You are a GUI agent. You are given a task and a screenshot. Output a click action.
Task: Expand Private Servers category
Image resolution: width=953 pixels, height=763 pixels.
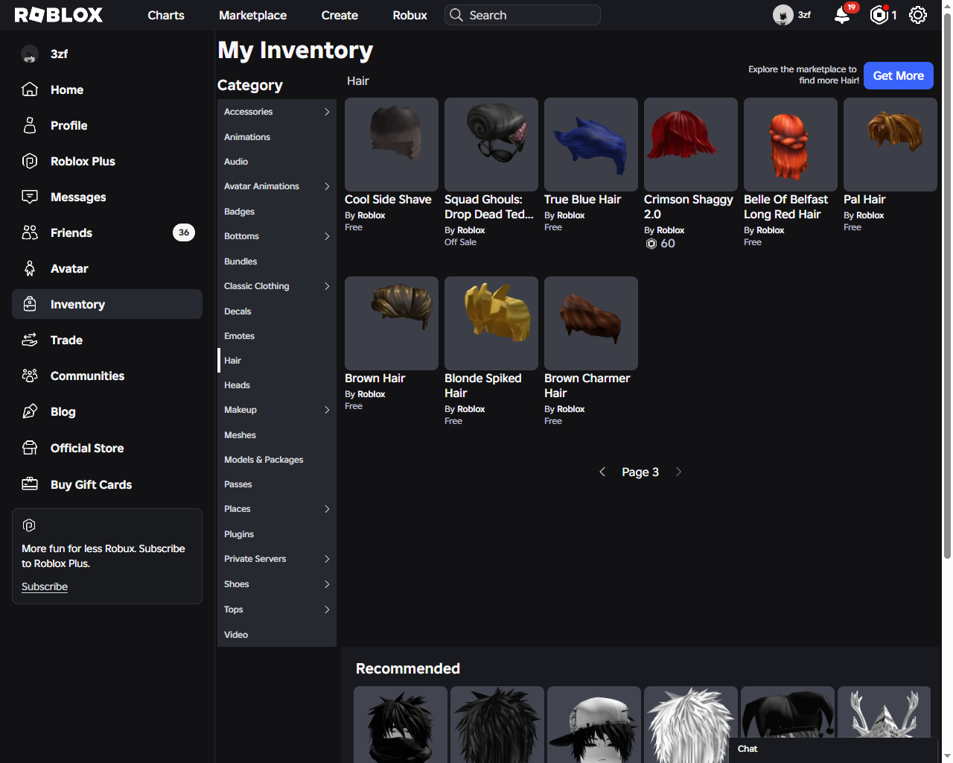pyautogui.click(x=327, y=559)
